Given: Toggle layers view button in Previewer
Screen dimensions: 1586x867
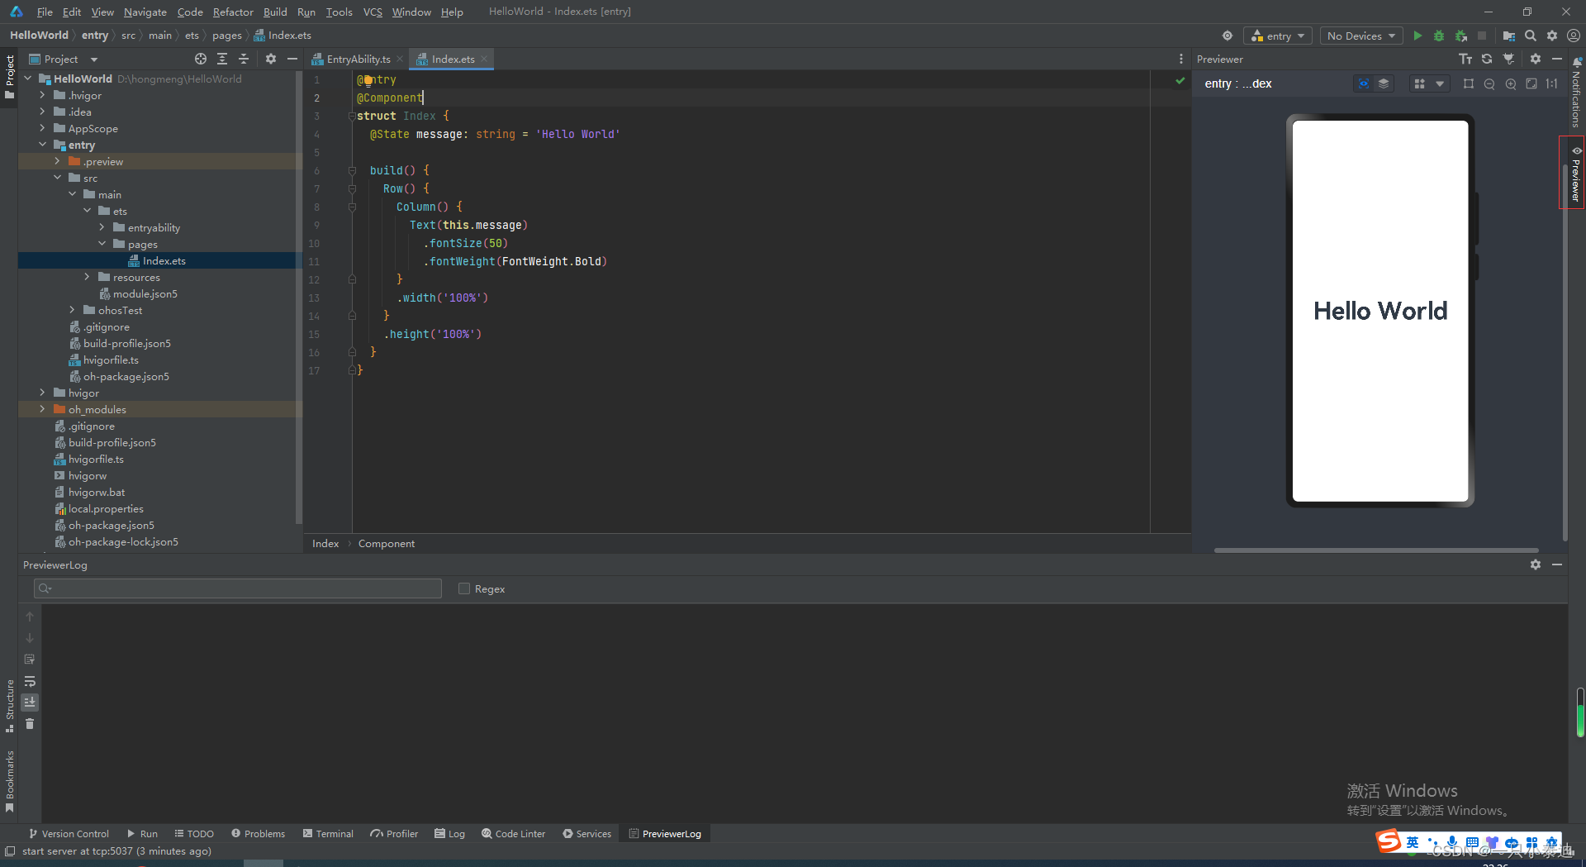Looking at the screenshot, I should coord(1384,83).
